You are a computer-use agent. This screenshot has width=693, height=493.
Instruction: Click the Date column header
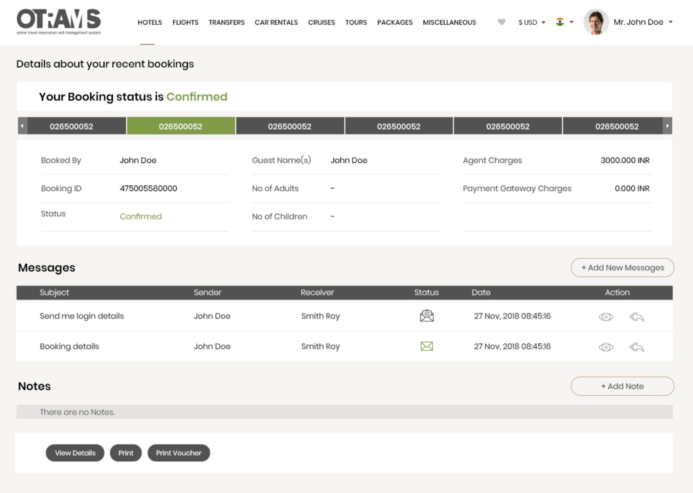[x=481, y=292]
